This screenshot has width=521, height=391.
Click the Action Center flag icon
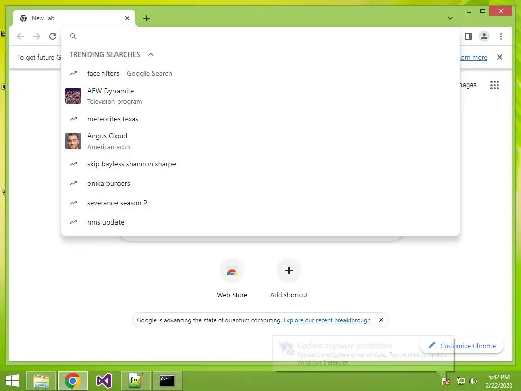coord(446,381)
